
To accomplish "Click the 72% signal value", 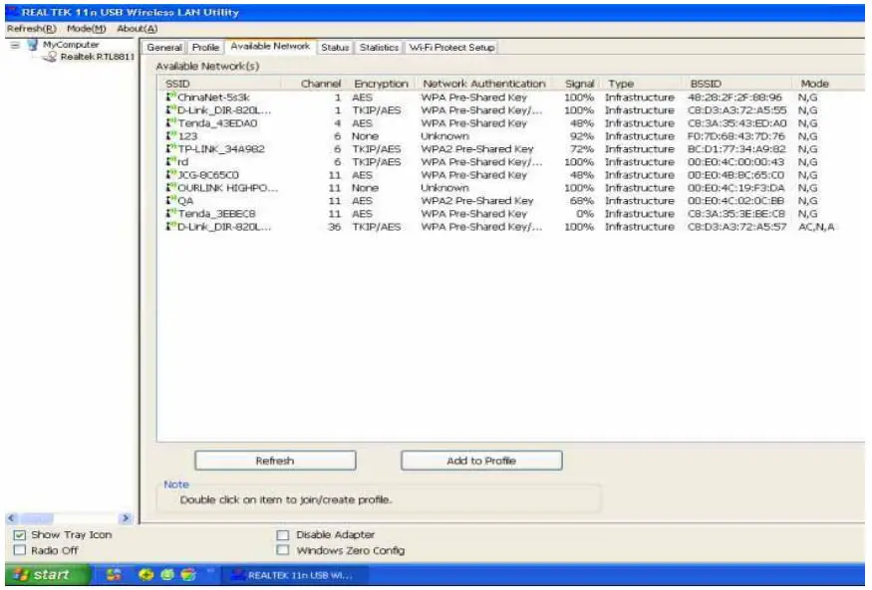I will pyautogui.click(x=582, y=149).
